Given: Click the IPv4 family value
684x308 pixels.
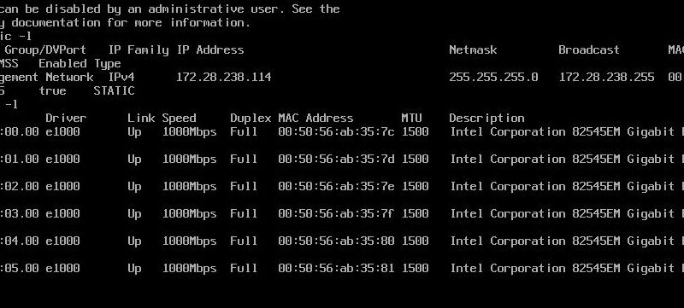Looking at the screenshot, I should click(121, 78).
